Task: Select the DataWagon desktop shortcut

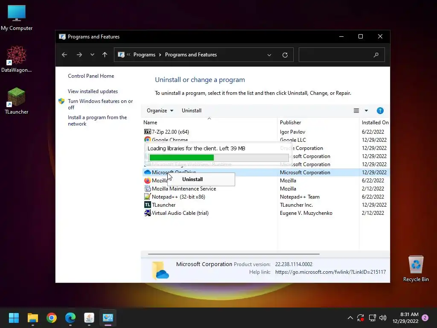Action: [x=17, y=59]
